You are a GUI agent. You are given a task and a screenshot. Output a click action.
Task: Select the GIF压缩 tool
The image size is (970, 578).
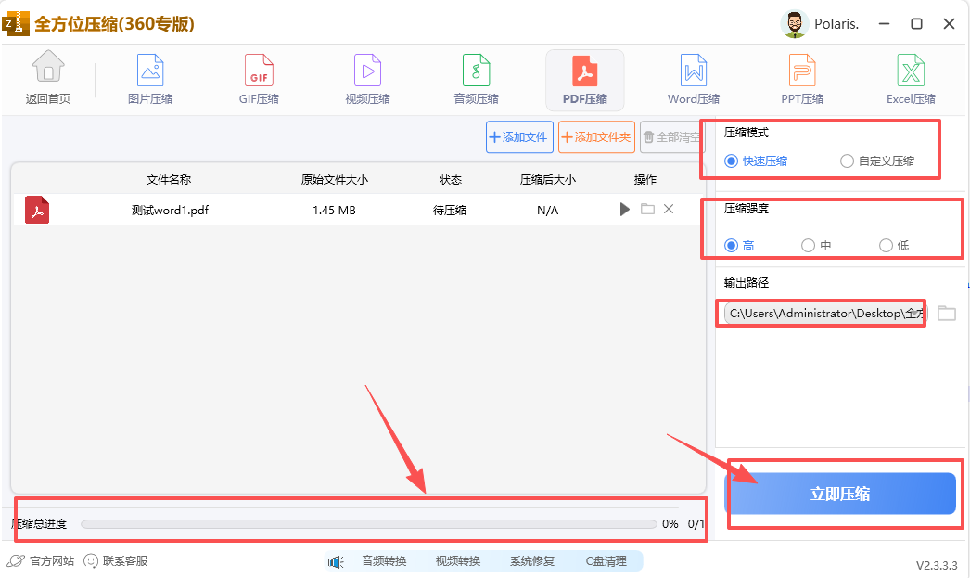click(x=258, y=79)
